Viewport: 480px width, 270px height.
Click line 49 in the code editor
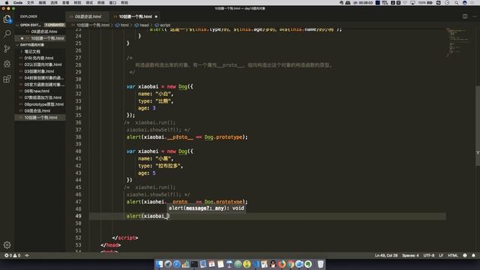tap(267, 216)
